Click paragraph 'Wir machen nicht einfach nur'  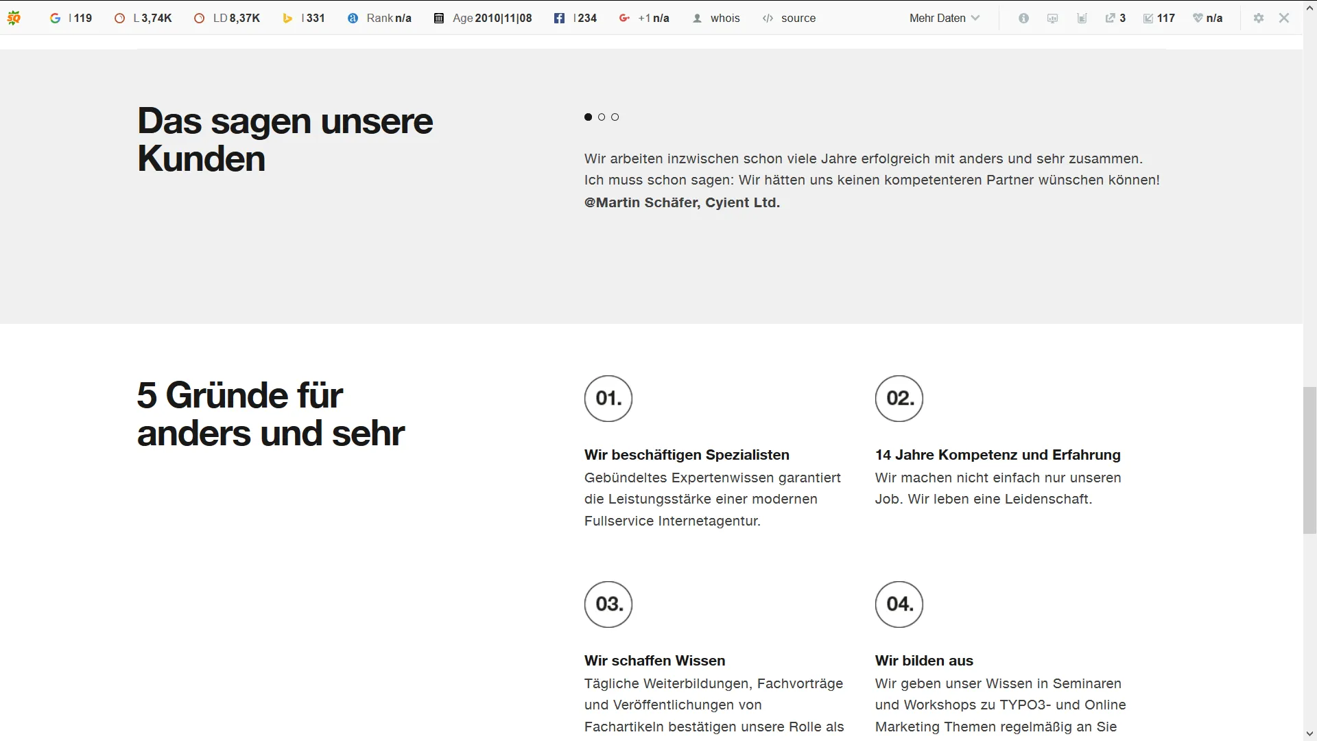[998, 489]
